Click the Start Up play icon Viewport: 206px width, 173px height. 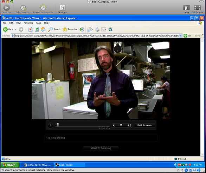pyautogui.click(x=6, y=8)
